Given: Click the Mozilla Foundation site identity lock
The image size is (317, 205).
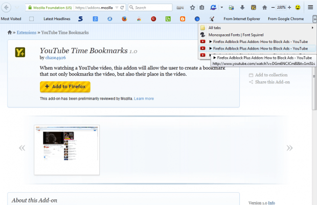Looking at the screenshot, I should pos(50,8).
